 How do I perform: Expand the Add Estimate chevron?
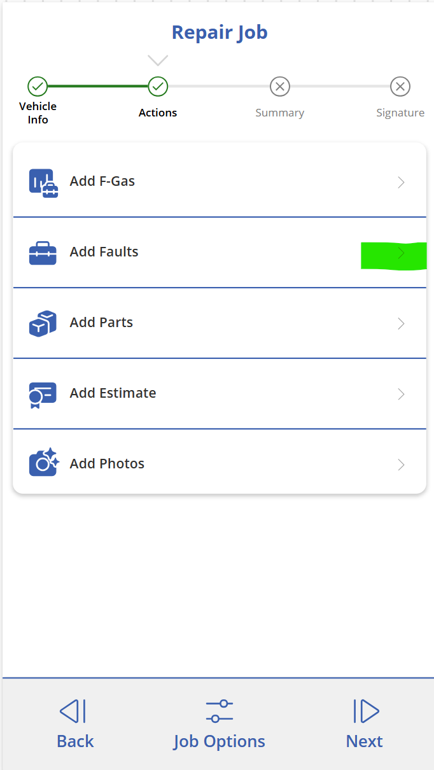[401, 395]
